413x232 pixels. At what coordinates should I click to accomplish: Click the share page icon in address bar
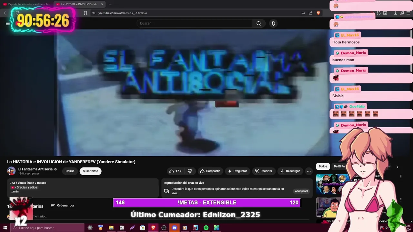(x=310, y=13)
